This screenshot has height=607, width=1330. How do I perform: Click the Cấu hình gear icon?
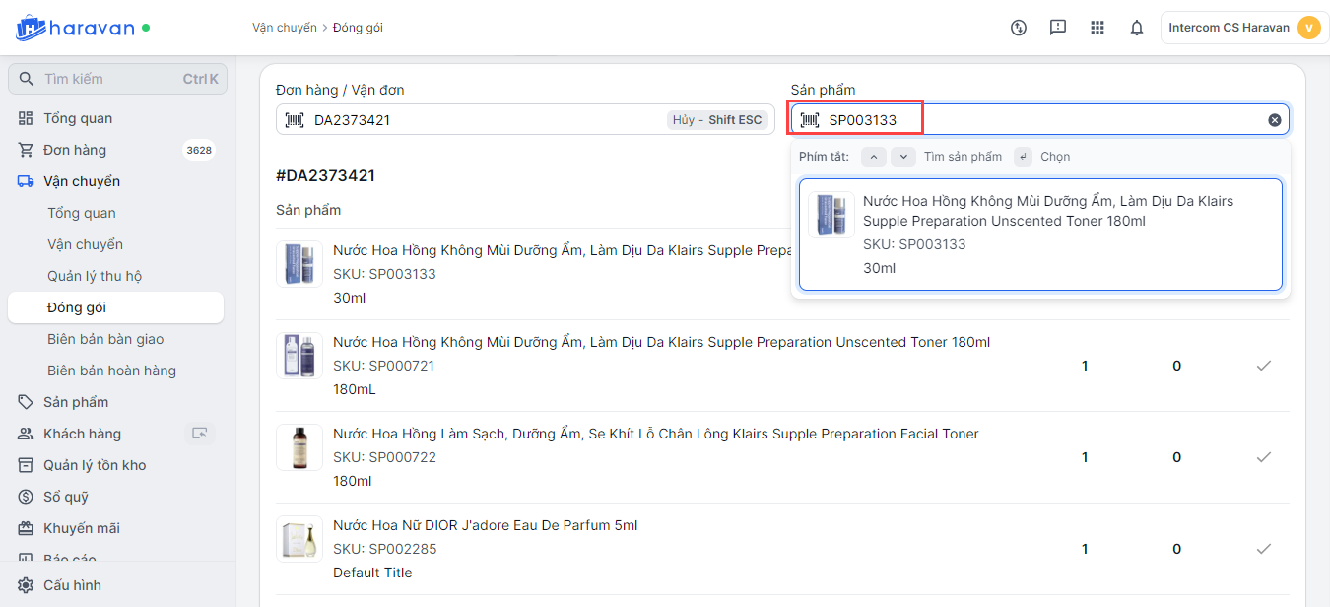pyautogui.click(x=26, y=585)
